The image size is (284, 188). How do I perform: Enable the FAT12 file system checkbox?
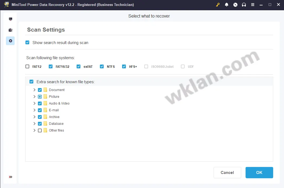tap(27, 66)
